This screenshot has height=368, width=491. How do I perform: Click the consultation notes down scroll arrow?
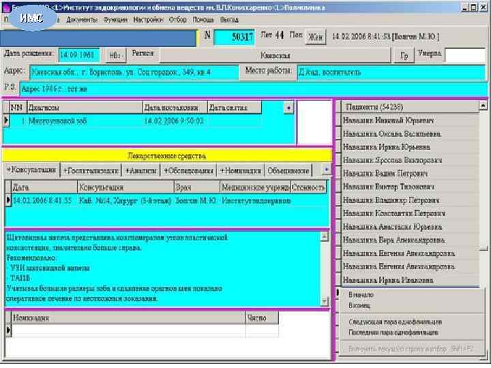tap(325, 301)
